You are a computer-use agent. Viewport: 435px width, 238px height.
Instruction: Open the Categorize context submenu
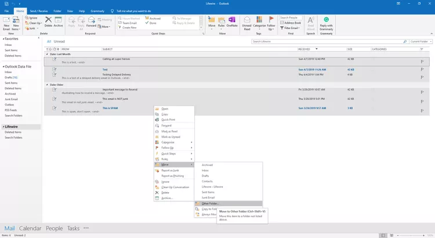click(174, 142)
